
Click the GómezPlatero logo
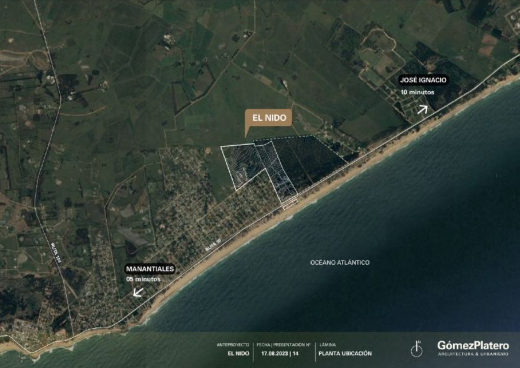pos(473,346)
